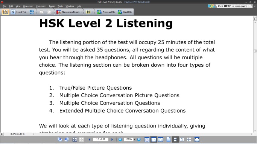Go to previous page arrow

click(x=89, y=139)
